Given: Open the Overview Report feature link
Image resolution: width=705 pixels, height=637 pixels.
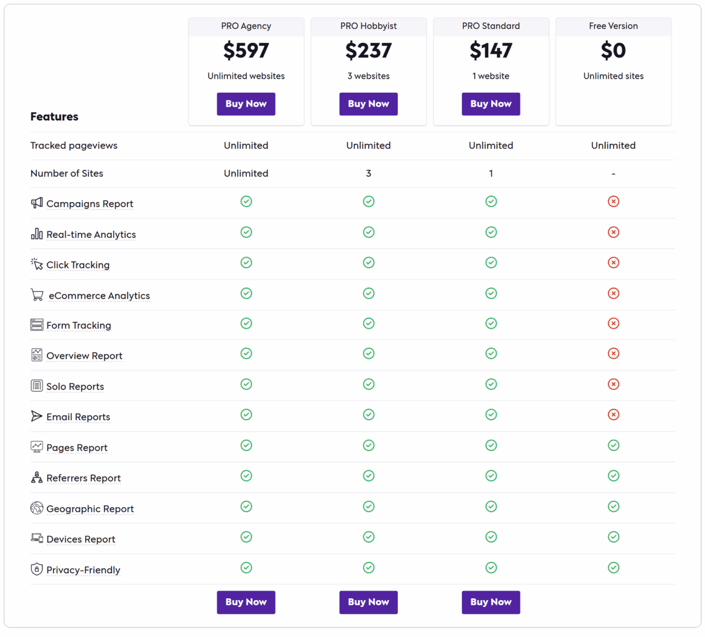Looking at the screenshot, I should pyautogui.click(x=84, y=356).
